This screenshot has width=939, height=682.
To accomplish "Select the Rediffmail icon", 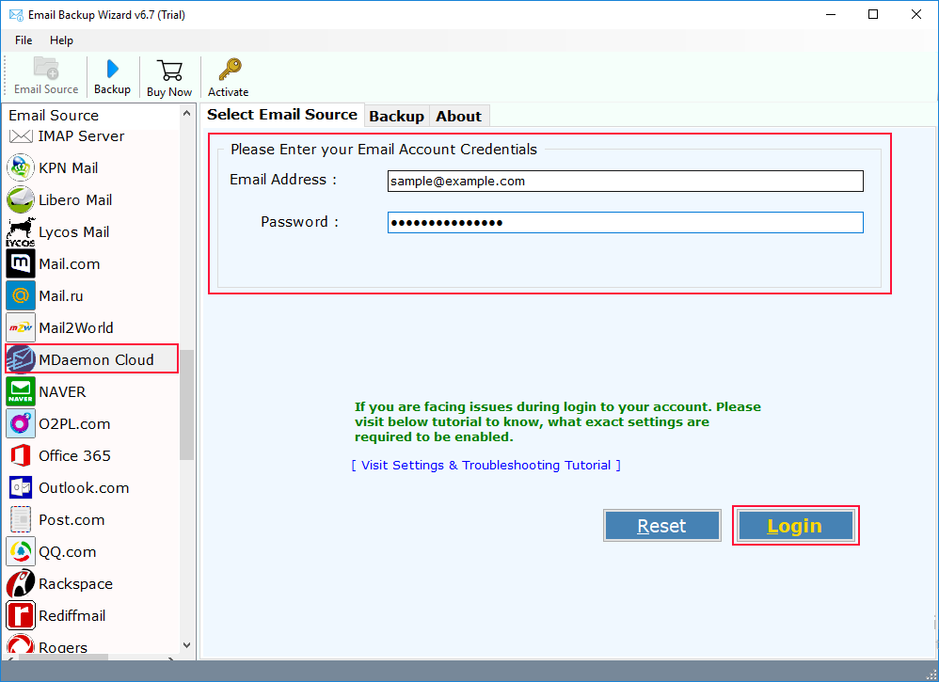I will pyautogui.click(x=21, y=615).
